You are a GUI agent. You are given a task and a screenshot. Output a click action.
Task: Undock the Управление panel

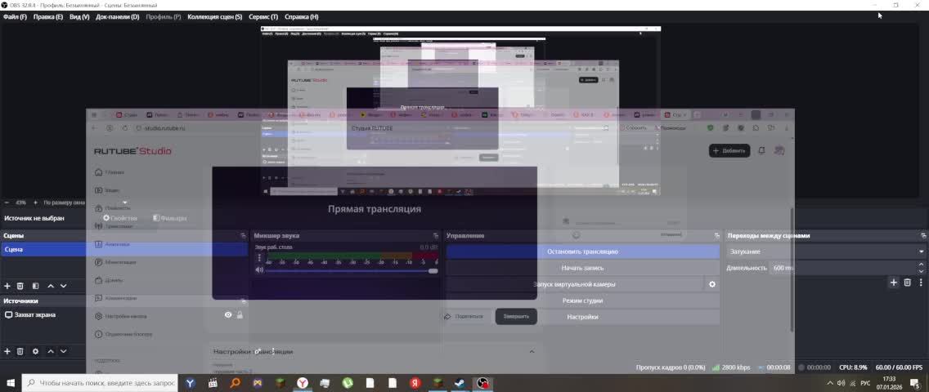(x=716, y=236)
